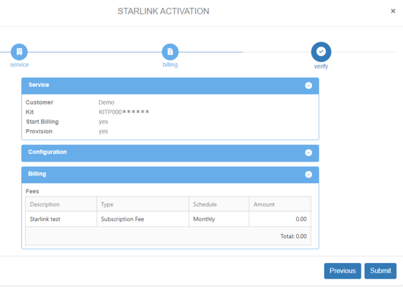Click the service step icon

tap(19, 51)
